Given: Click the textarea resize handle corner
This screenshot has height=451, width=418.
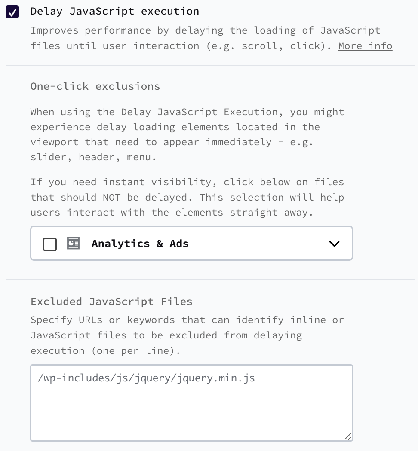Looking at the screenshot, I should coord(348,436).
